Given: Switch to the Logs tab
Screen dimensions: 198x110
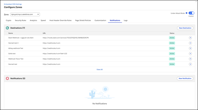Looking at the screenshot, I should pos(126,20).
